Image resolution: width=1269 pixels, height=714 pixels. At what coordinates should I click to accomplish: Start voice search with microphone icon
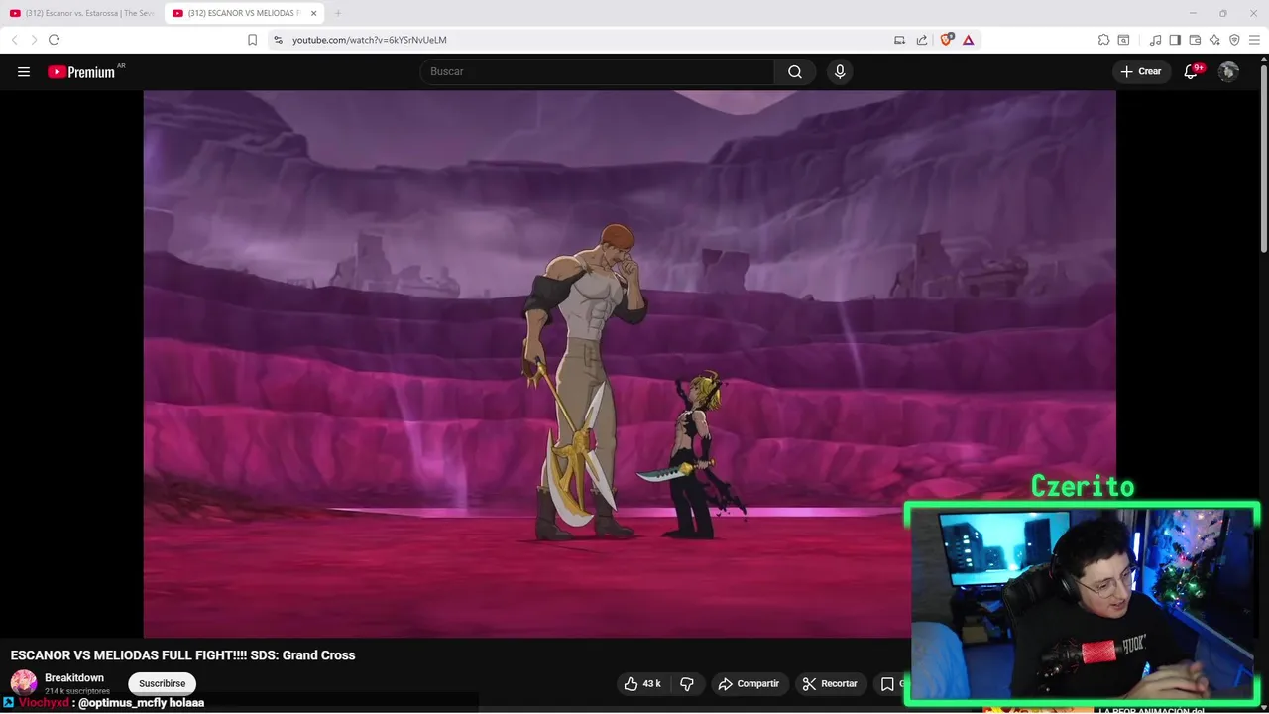pyautogui.click(x=840, y=71)
